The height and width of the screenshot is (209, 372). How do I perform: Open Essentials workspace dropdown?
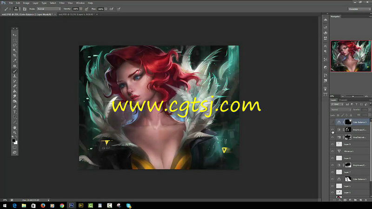click(x=359, y=9)
